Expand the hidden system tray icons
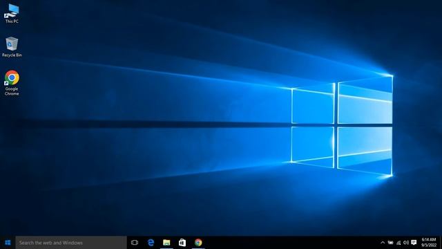 click(383, 243)
